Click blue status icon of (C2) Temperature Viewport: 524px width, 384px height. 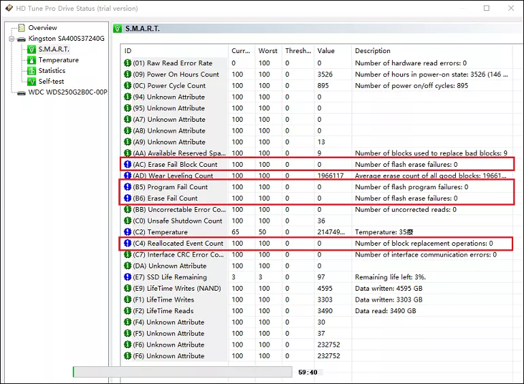click(x=127, y=232)
